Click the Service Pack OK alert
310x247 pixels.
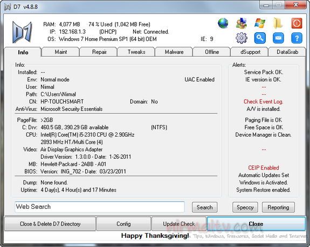264,72
